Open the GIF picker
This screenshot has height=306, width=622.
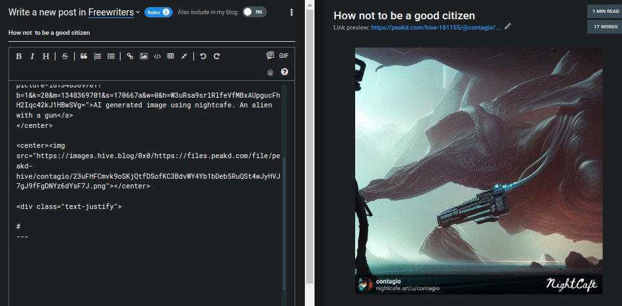(x=284, y=56)
